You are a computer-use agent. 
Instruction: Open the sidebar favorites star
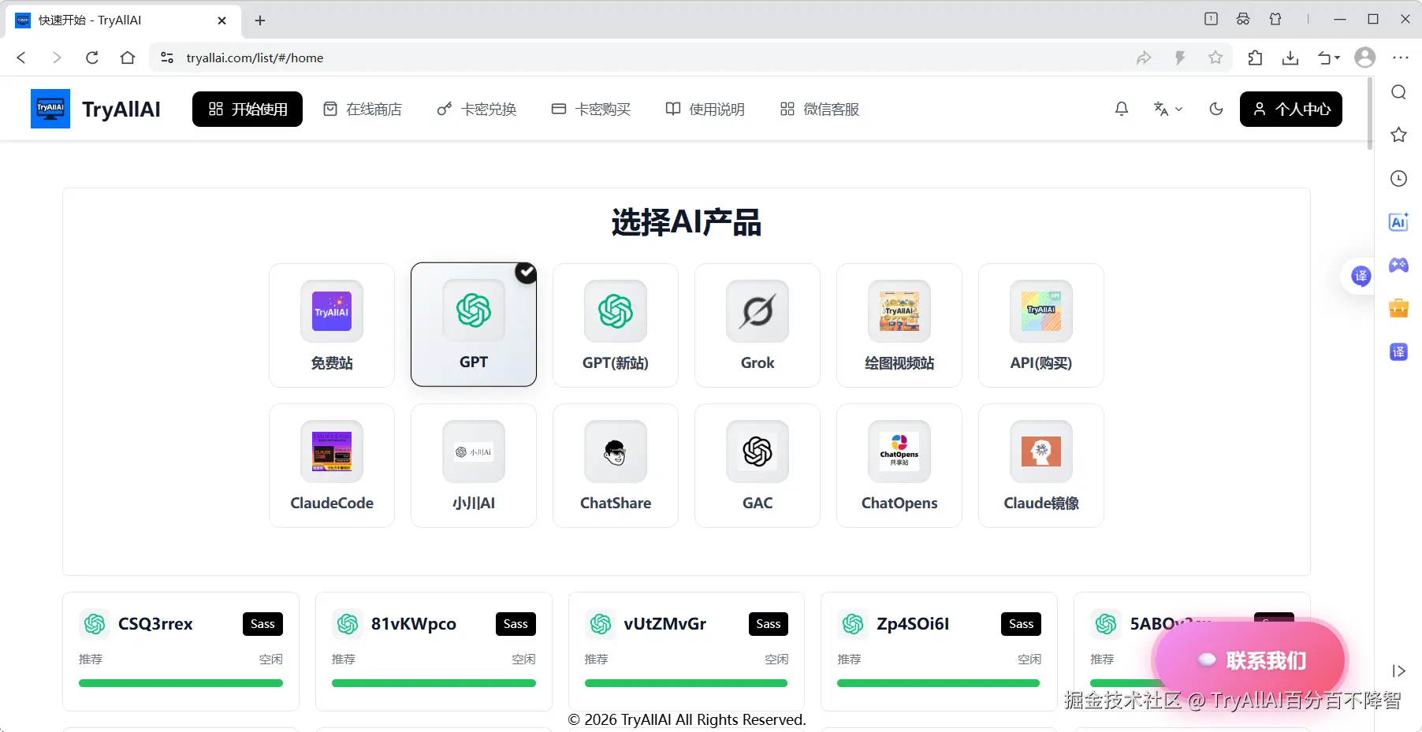tap(1399, 135)
